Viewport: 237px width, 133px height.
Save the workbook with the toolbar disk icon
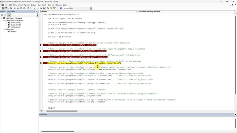pos(11,8)
